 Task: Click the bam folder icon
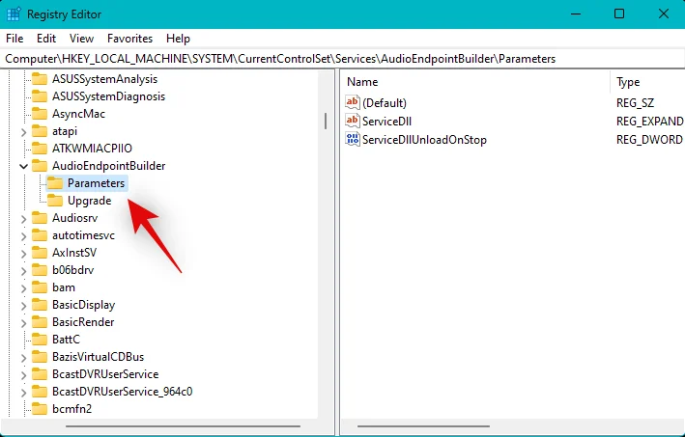(x=40, y=287)
